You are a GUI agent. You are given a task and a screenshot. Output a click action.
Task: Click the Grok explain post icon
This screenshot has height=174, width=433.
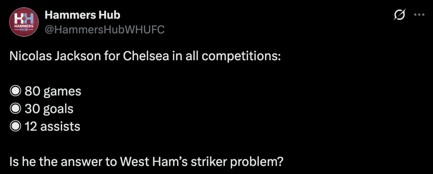tap(400, 16)
